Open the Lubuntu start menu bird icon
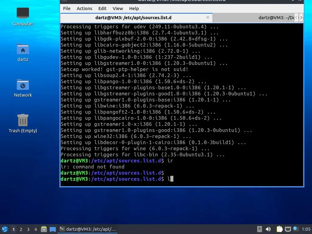Viewport: 312px width, 234px height. [x=5, y=229]
